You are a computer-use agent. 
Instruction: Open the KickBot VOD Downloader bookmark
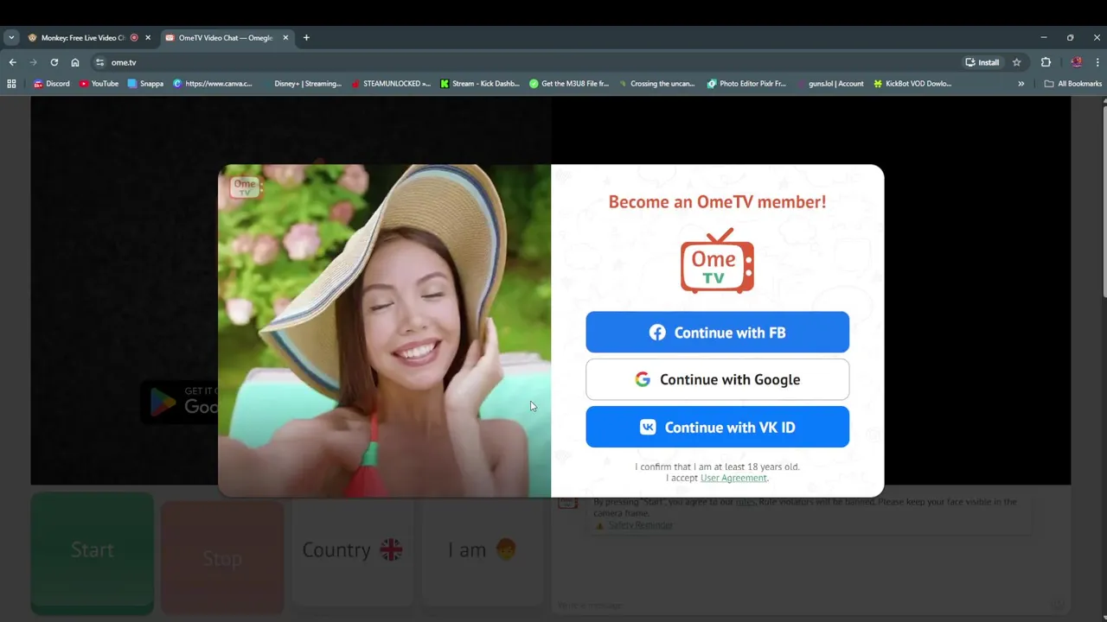tap(912, 84)
